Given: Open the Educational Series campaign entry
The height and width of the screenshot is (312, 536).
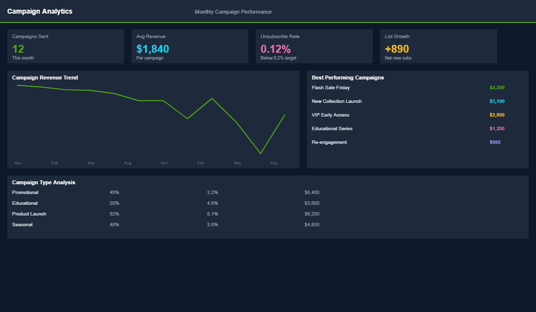Looking at the screenshot, I should point(332,128).
